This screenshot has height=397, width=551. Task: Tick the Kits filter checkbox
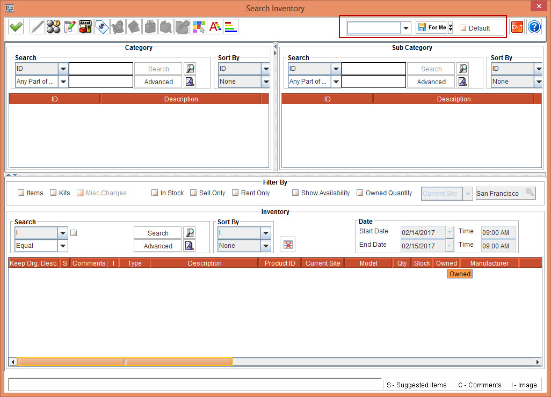[53, 193]
